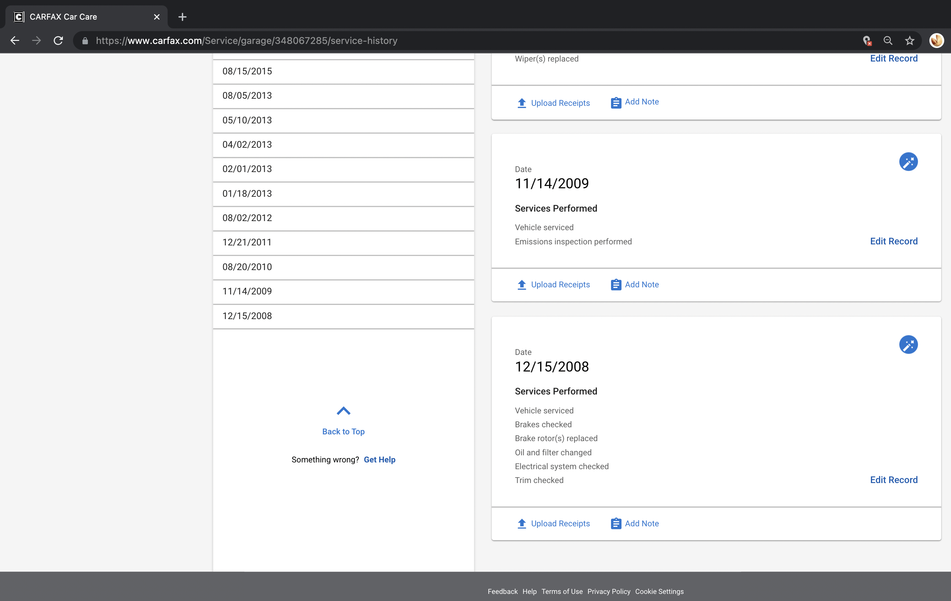Select the 11/14/2009 date in list
This screenshot has height=601, width=951.
(x=343, y=292)
